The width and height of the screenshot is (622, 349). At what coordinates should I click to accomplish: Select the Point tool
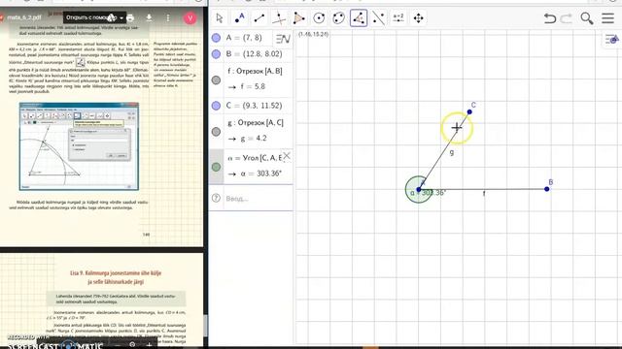(x=239, y=18)
